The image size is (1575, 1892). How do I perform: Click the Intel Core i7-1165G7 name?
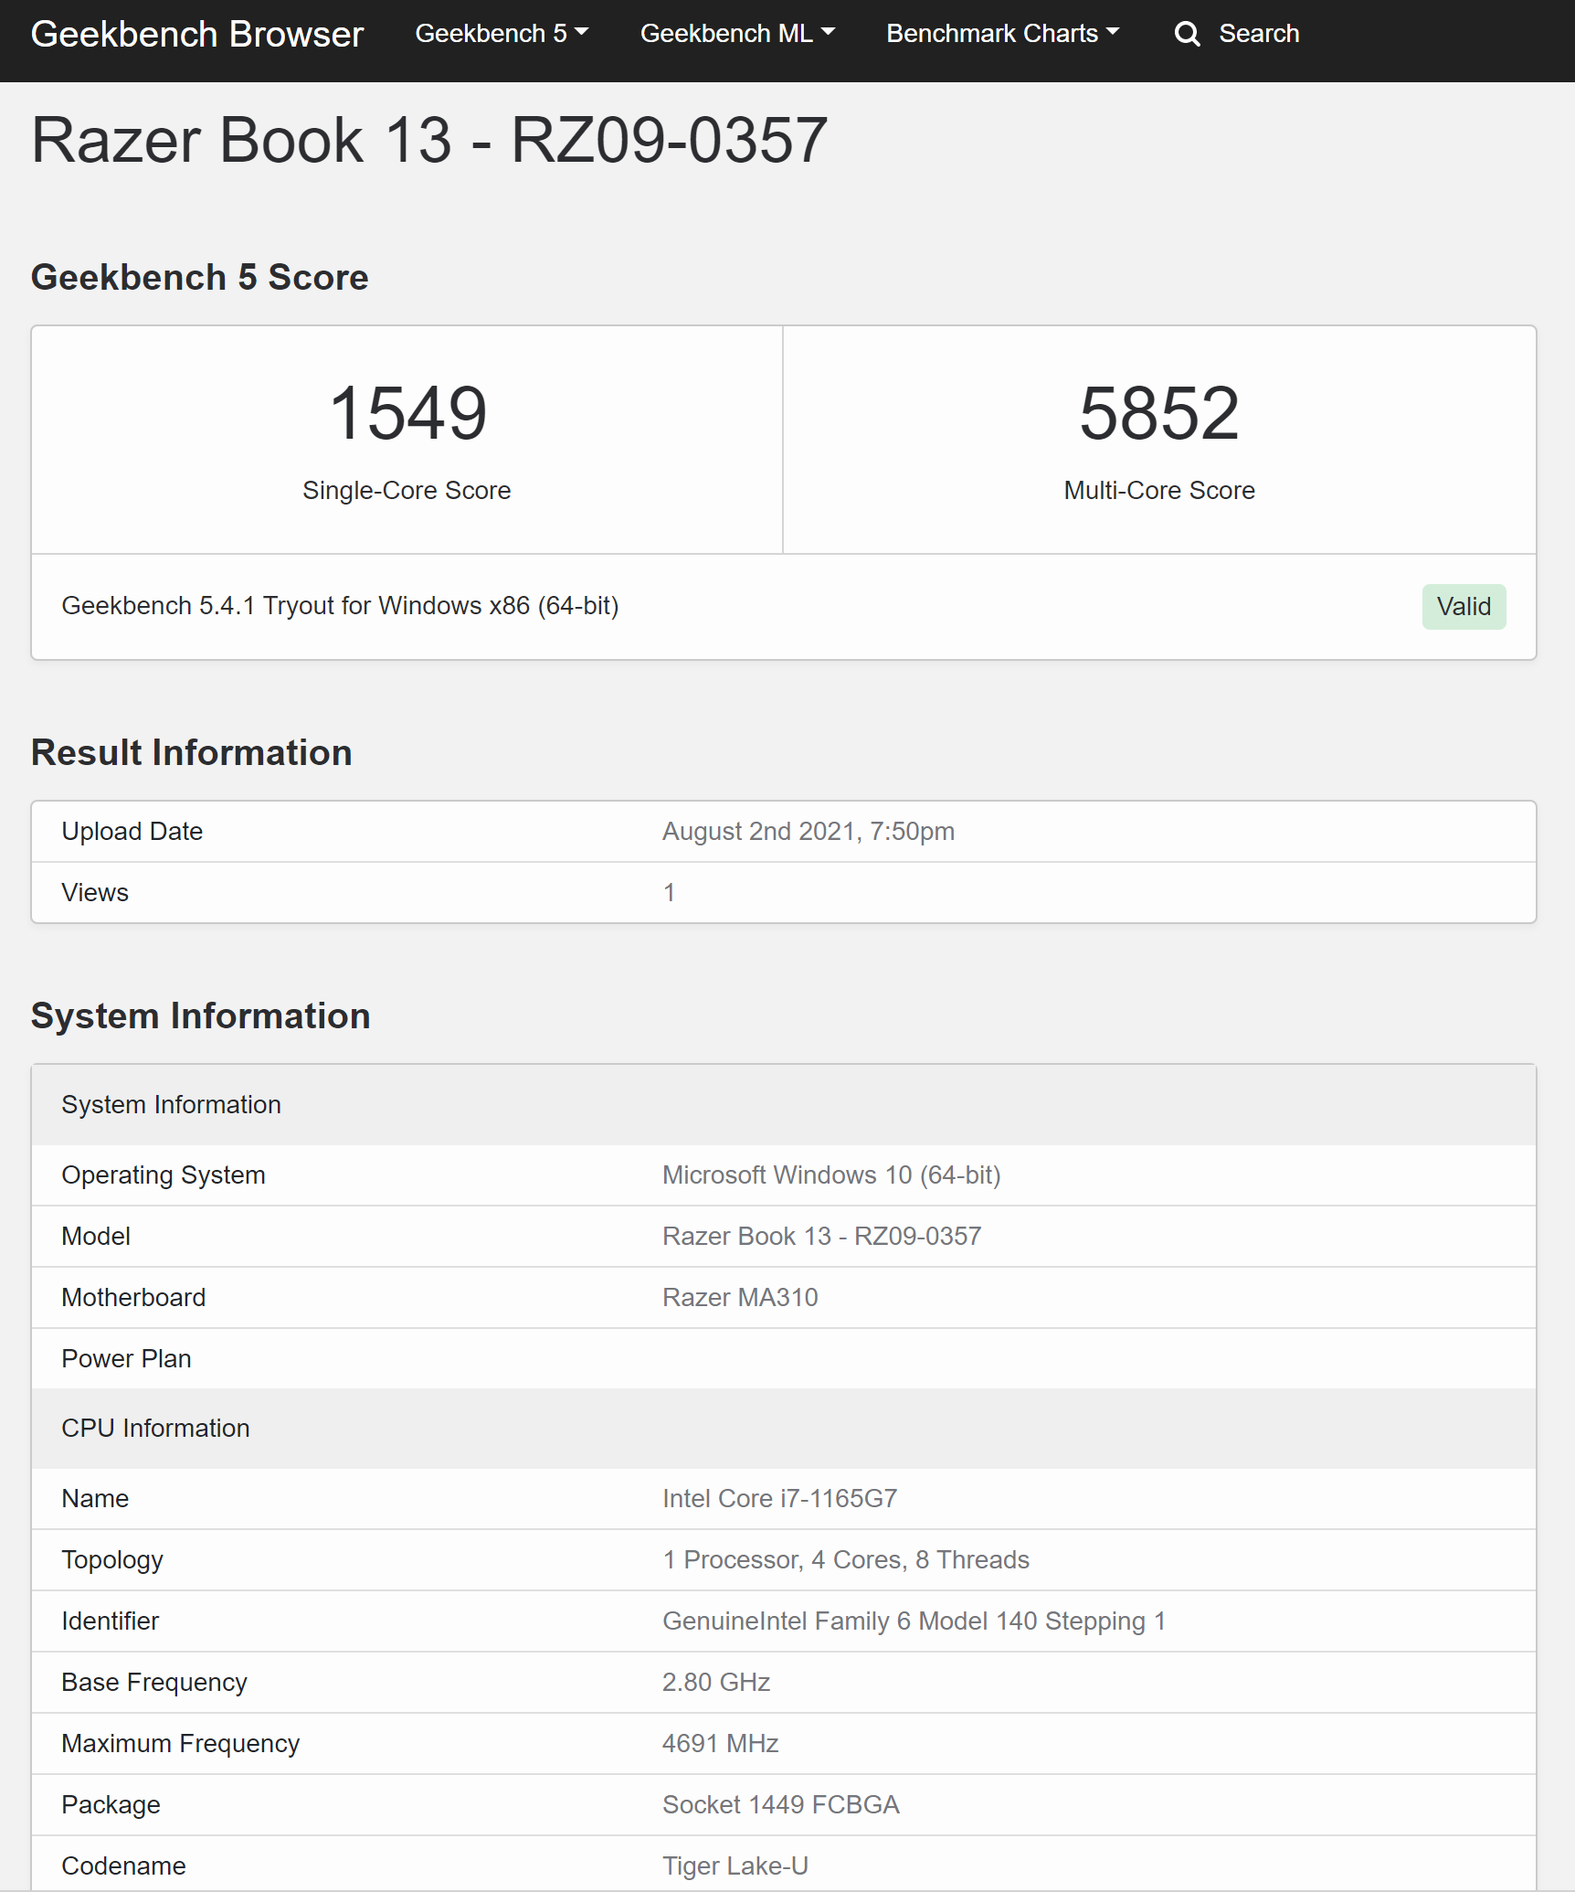(779, 1499)
